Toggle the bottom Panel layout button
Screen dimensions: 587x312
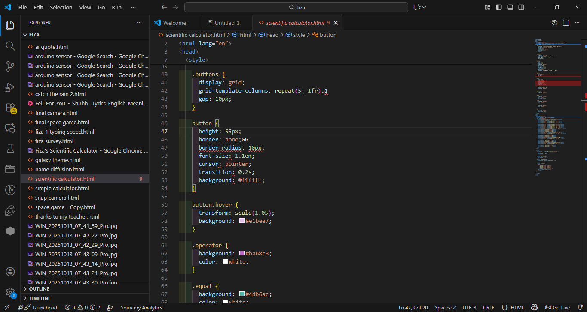[510, 7]
